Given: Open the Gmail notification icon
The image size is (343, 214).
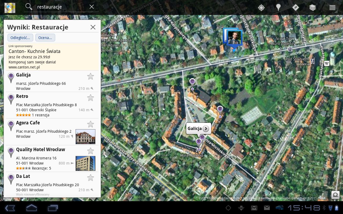Looking at the screenshot, I should click(x=254, y=208).
